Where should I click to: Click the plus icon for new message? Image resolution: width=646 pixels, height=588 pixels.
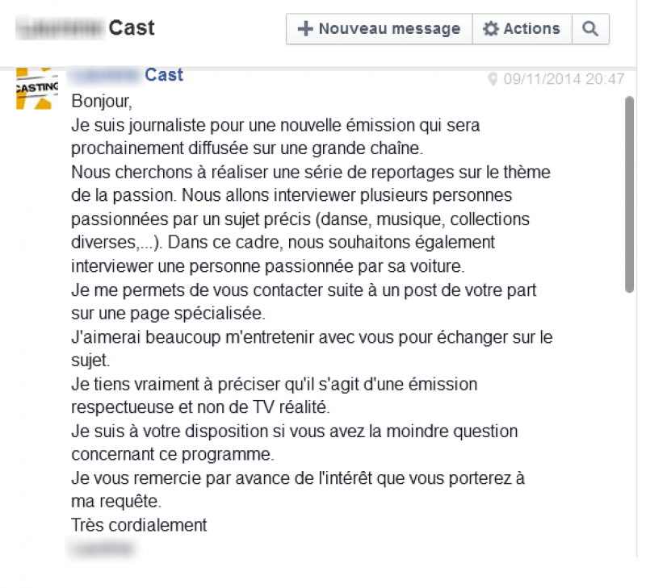coord(305,29)
